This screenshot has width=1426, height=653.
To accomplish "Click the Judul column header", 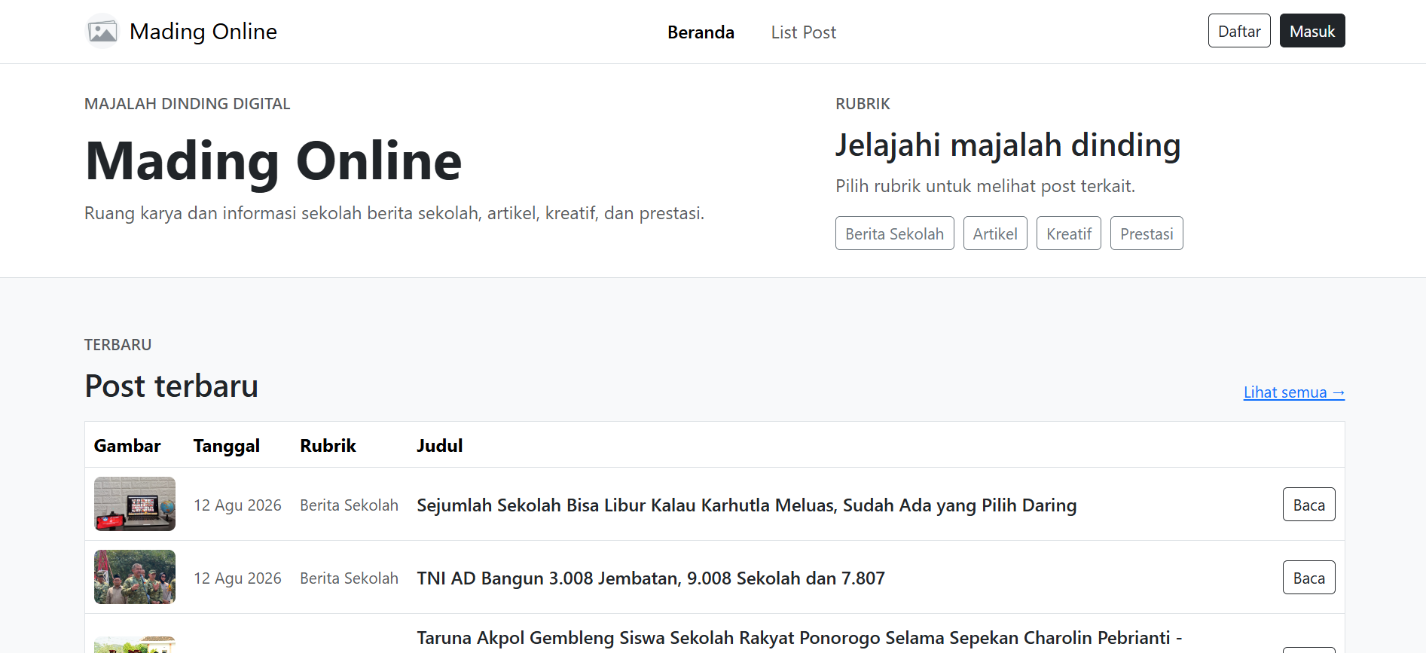I will click(x=440, y=446).
